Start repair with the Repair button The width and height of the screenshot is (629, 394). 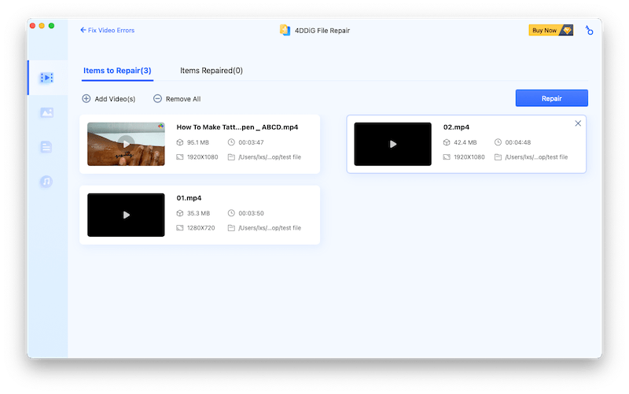point(552,98)
